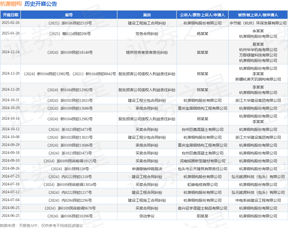
Task: Select the date cell "2024-09-29"
Action: click(11, 145)
